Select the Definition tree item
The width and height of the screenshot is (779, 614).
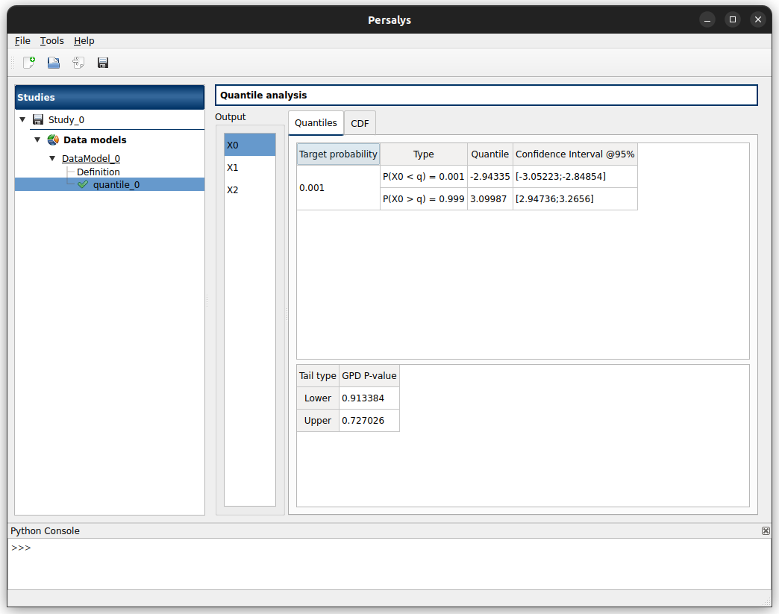(98, 172)
